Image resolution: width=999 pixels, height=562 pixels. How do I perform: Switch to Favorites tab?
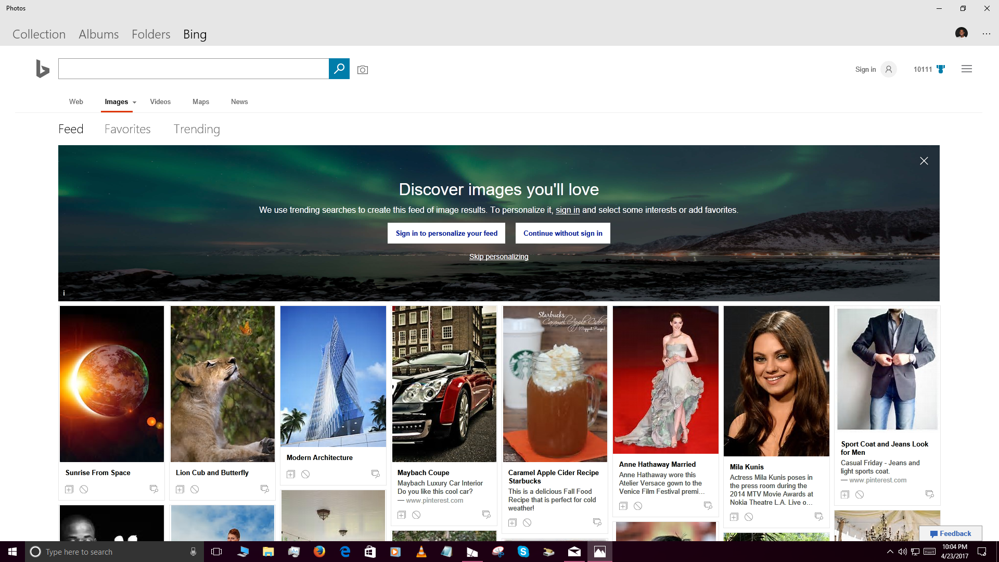pyautogui.click(x=127, y=129)
